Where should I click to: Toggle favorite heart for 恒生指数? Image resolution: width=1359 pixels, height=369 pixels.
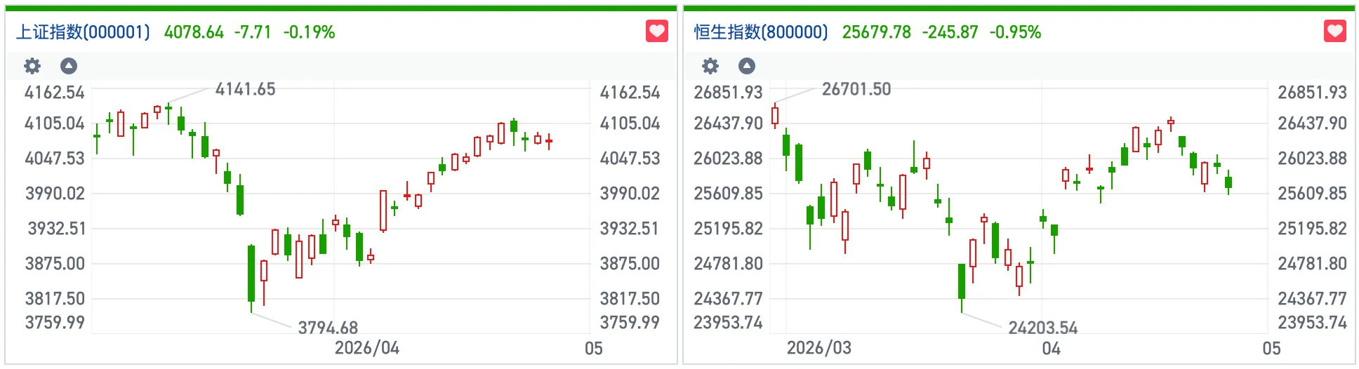click(1334, 32)
